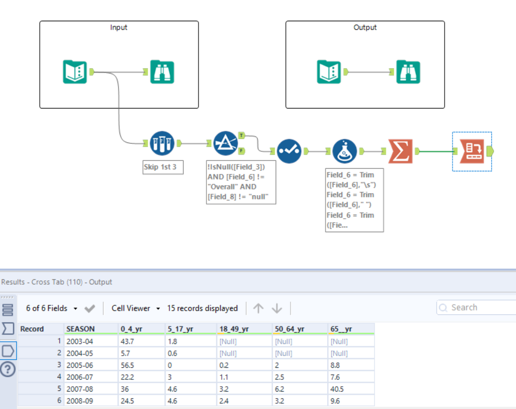Select the 56.5 cell in 0_4_yr
The image size is (516, 409).
pyautogui.click(x=141, y=365)
